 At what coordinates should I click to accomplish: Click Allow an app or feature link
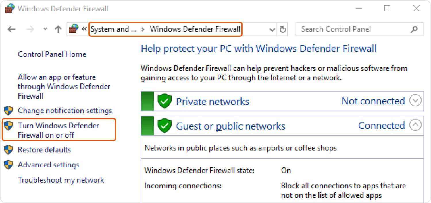point(64,86)
